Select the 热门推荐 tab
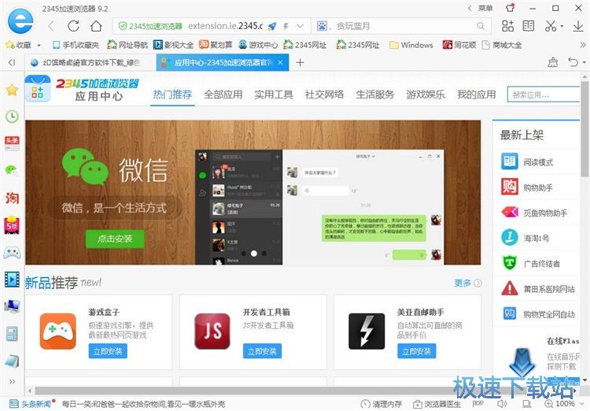Image resolution: width=590 pixels, height=411 pixels. 172,94
